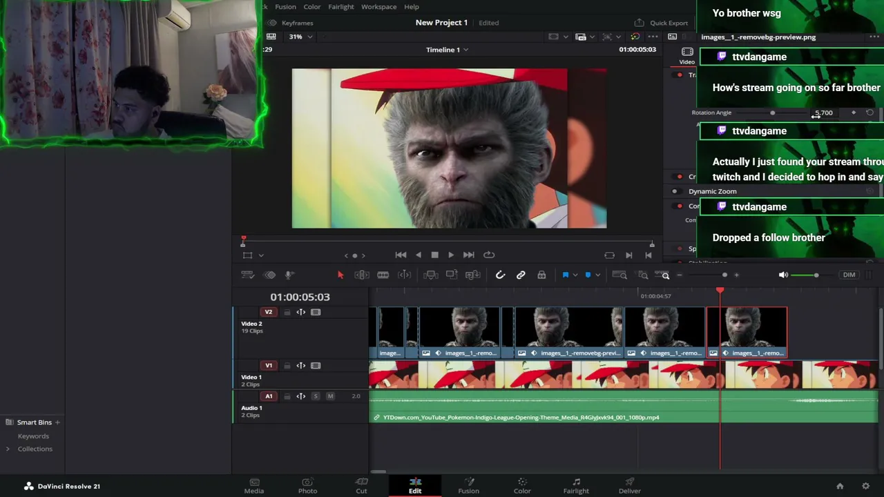The height and width of the screenshot is (497, 884).
Task: Click the Insert Clip icon
Action: (x=430, y=275)
